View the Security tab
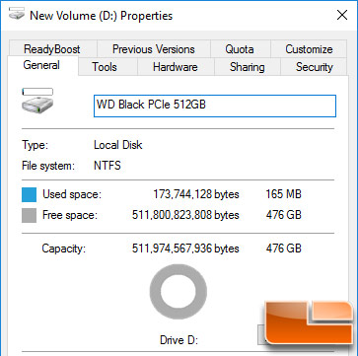358x356 pixels. 315,67
